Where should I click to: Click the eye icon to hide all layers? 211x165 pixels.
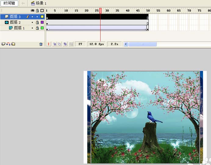click(32, 11)
